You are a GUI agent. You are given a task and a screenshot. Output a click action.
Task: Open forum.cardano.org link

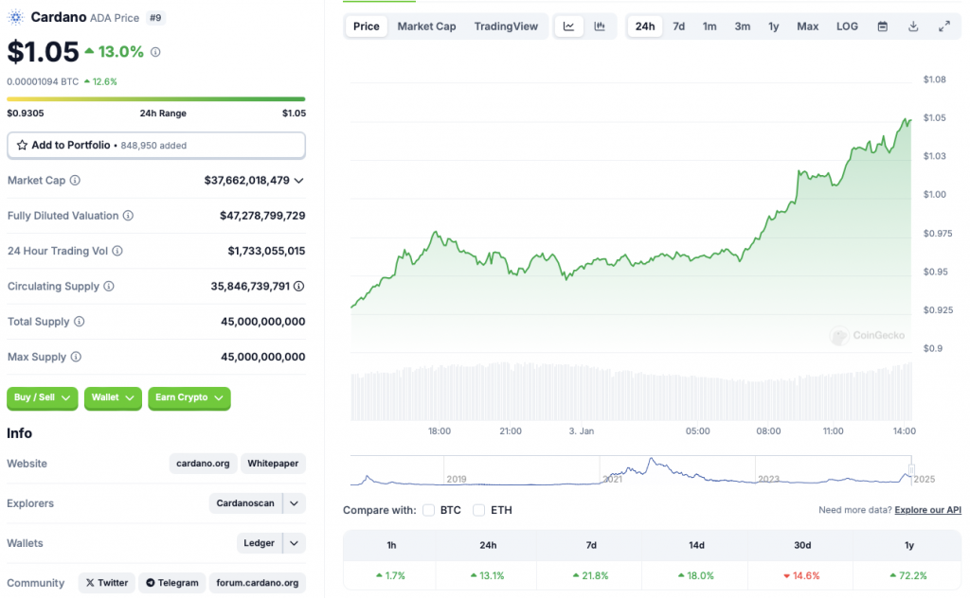pos(258,583)
